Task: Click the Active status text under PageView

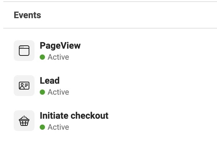Action: click(58, 57)
